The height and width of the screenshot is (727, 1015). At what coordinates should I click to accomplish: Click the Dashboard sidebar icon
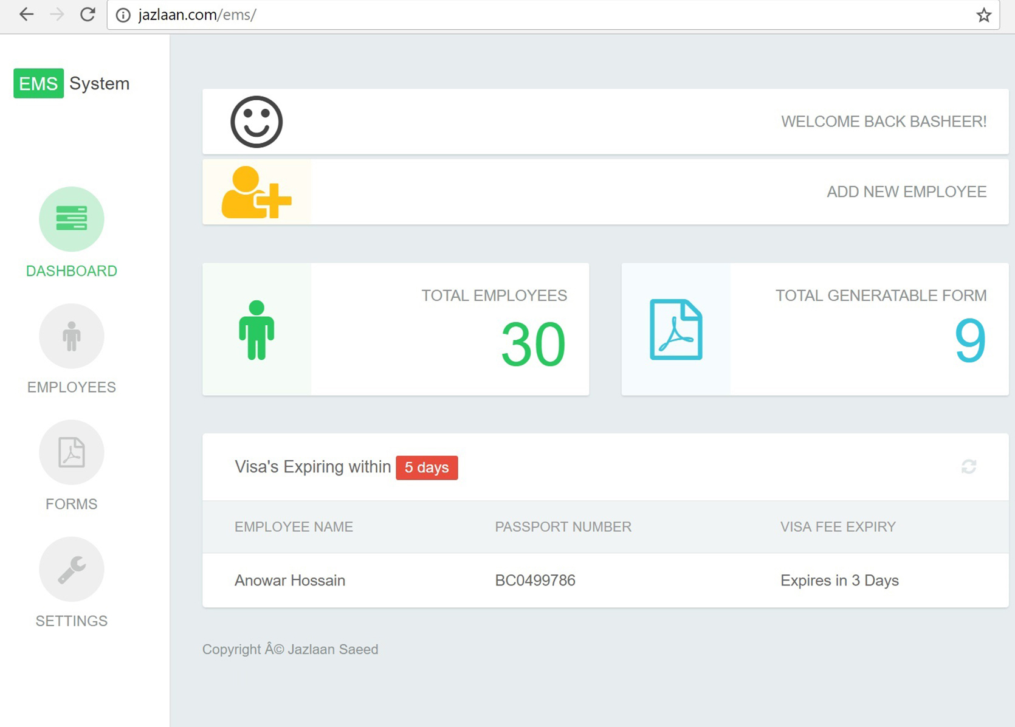pyautogui.click(x=72, y=219)
